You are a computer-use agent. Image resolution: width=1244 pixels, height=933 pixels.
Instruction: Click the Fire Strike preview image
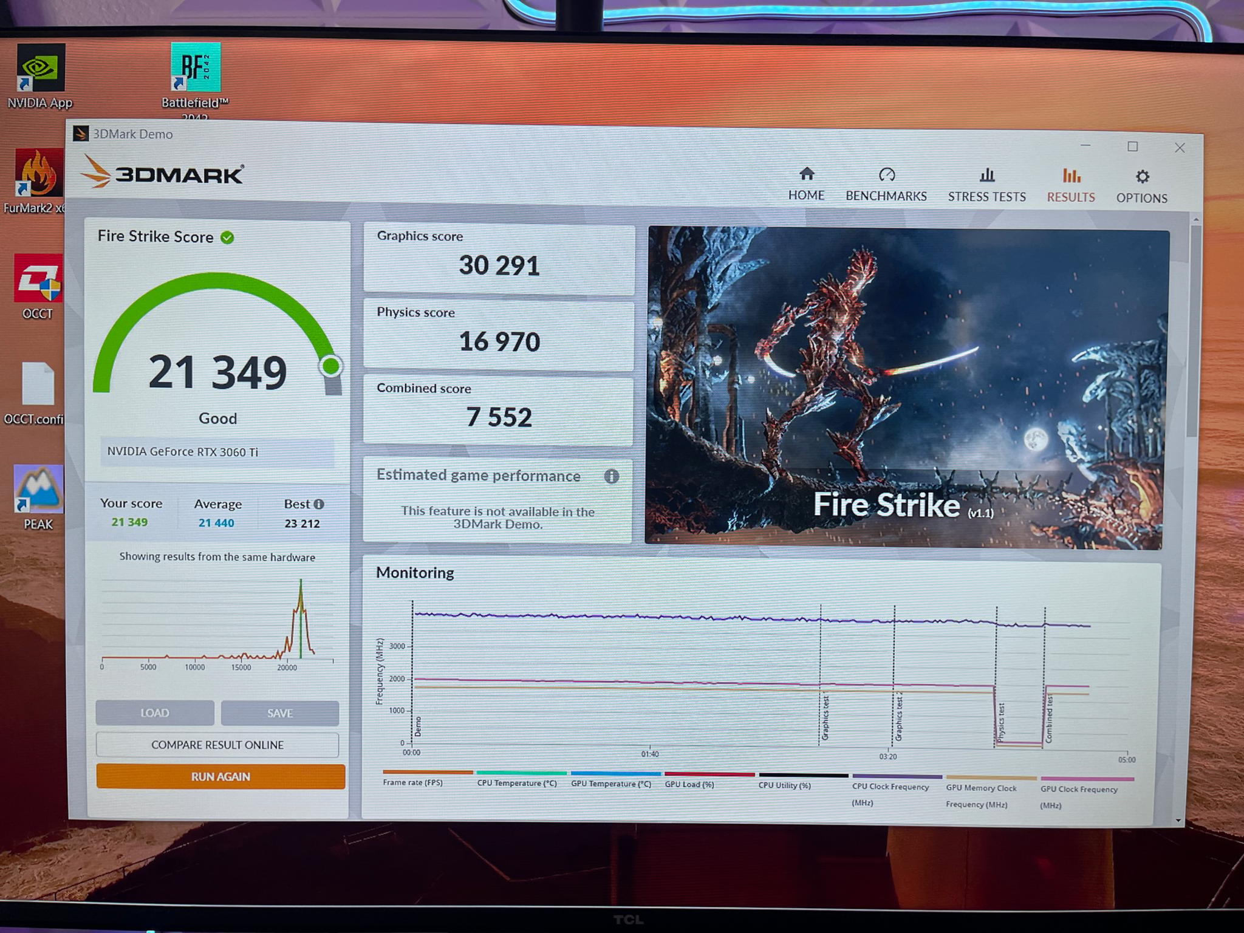click(x=906, y=388)
